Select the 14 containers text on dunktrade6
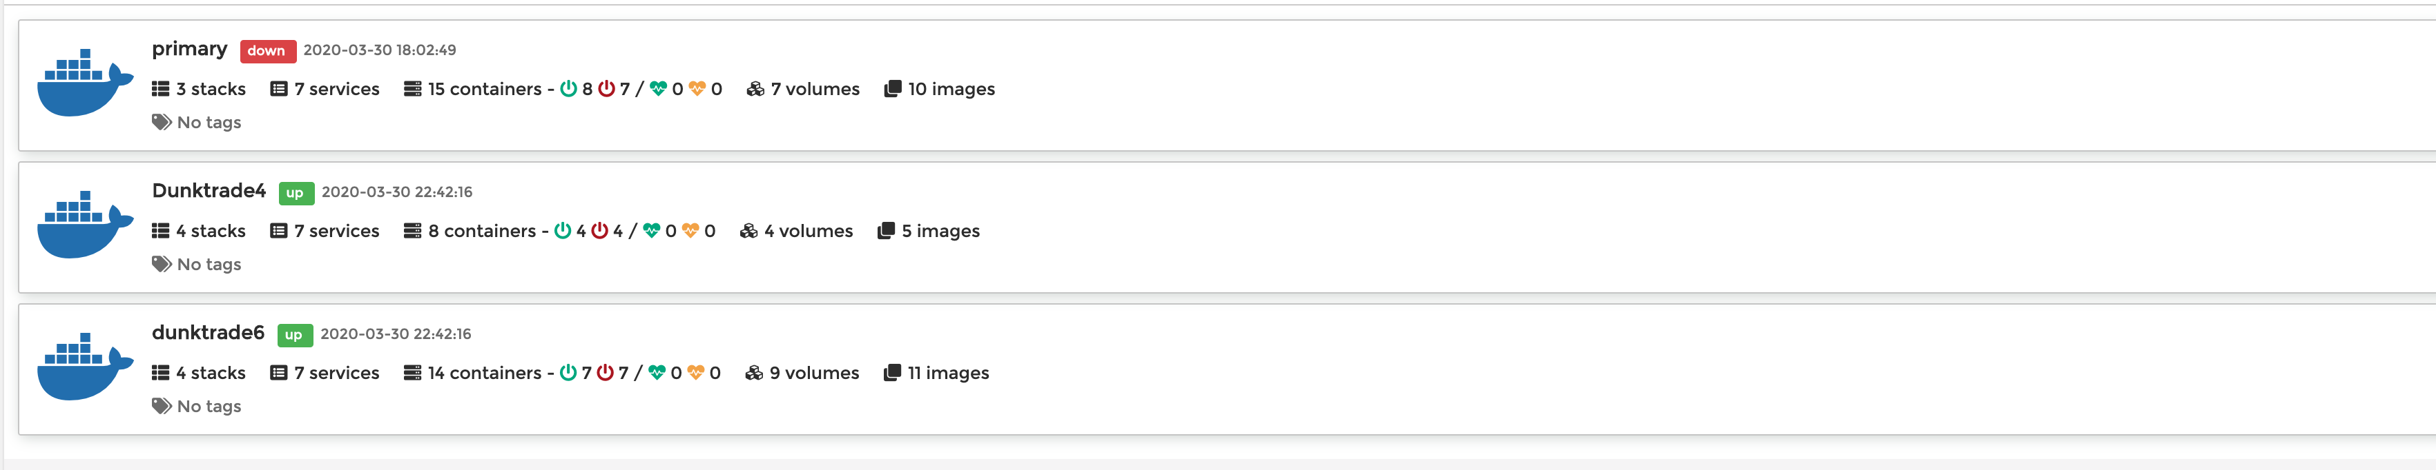Viewport: 2436px width, 470px height. (x=484, y=373)
